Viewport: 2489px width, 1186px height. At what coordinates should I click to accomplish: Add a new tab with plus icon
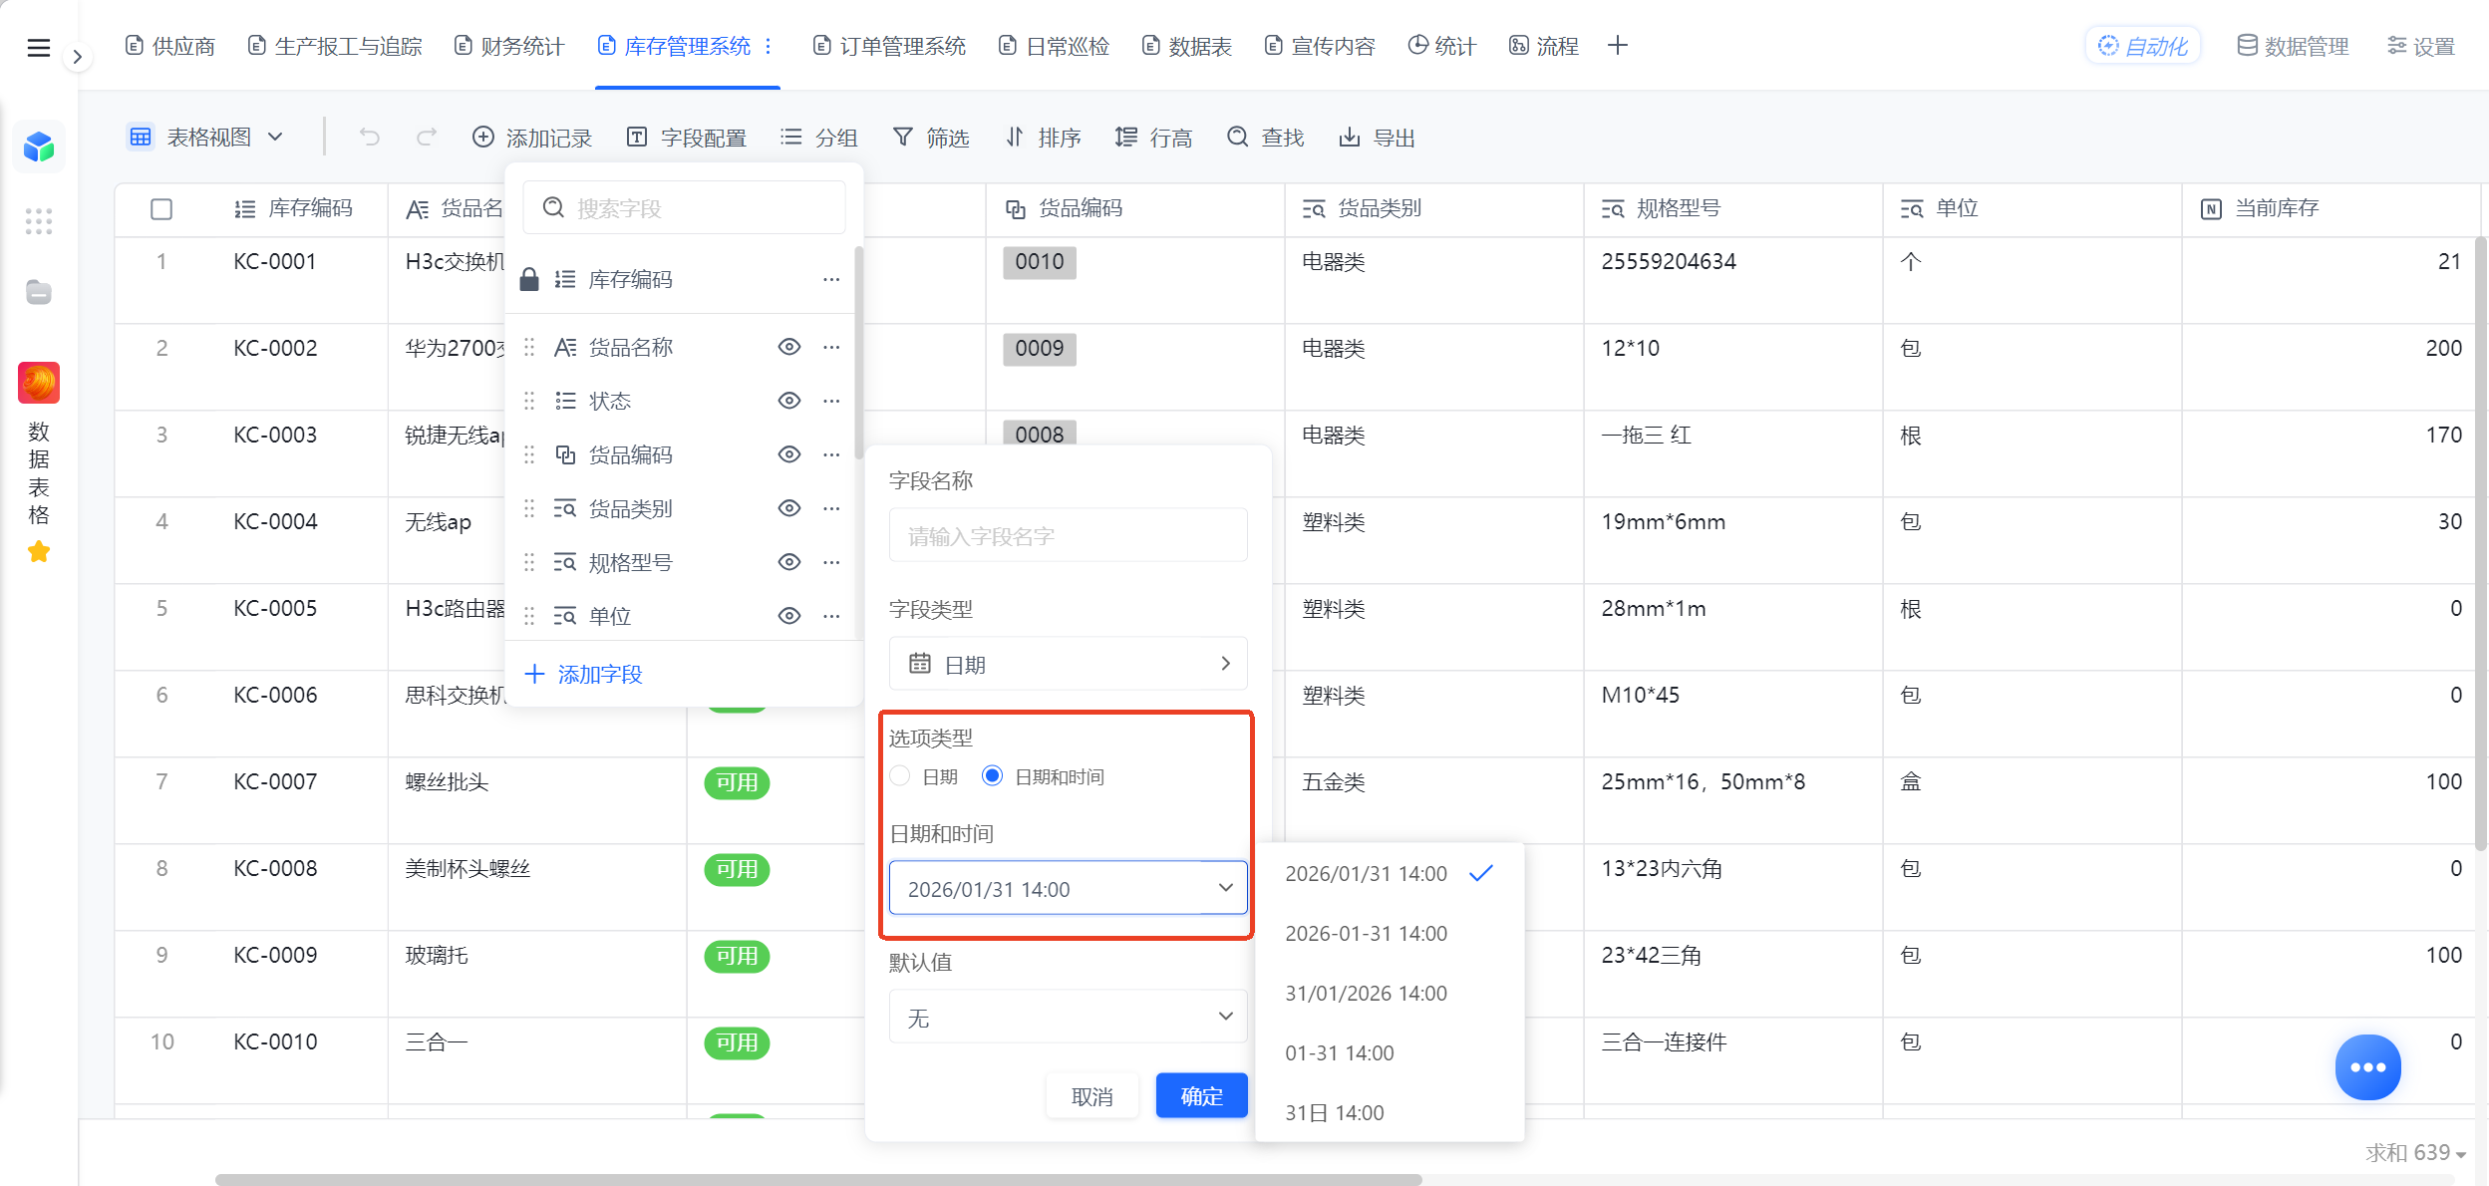(x=1618, y=46)
